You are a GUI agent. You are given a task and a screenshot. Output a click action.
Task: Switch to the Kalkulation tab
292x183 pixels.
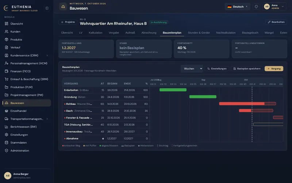pos(96,33)
